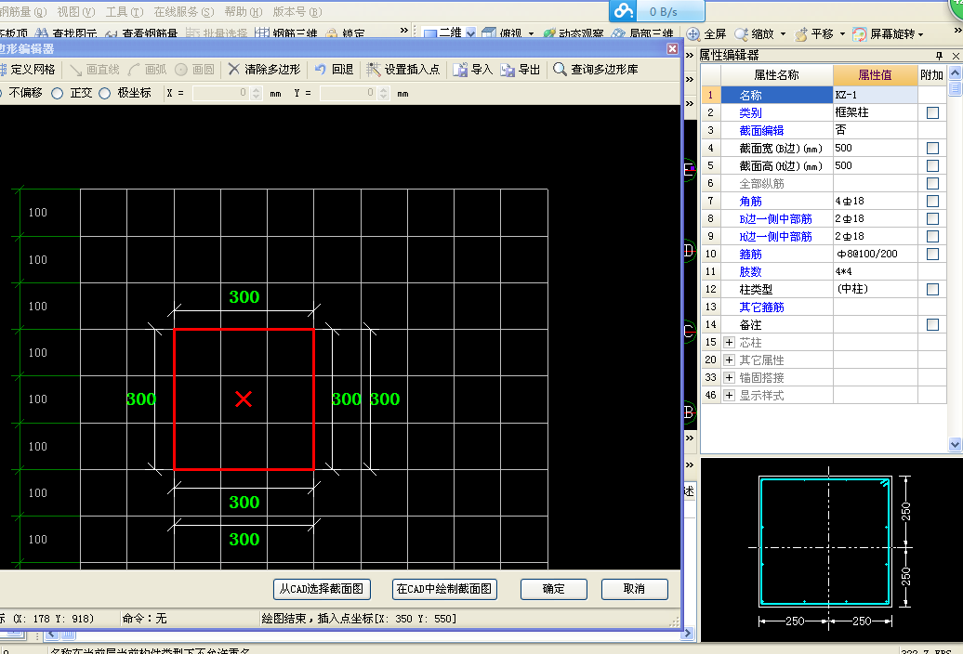Viewport: 963px width, 654px height.
Task: Click the 俯视 top view cube icon
Action: tap(489, 33)
